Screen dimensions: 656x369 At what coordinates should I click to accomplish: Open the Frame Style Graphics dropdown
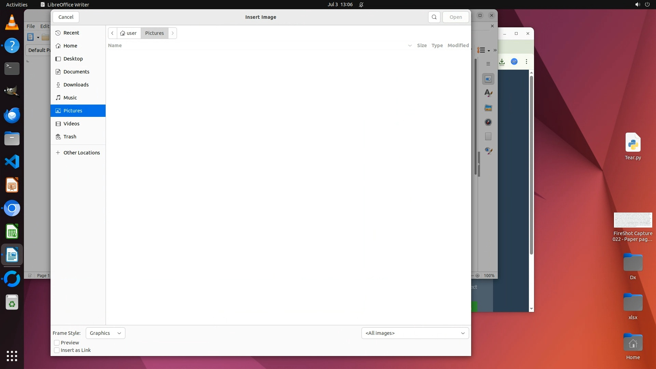coord(105,333)
